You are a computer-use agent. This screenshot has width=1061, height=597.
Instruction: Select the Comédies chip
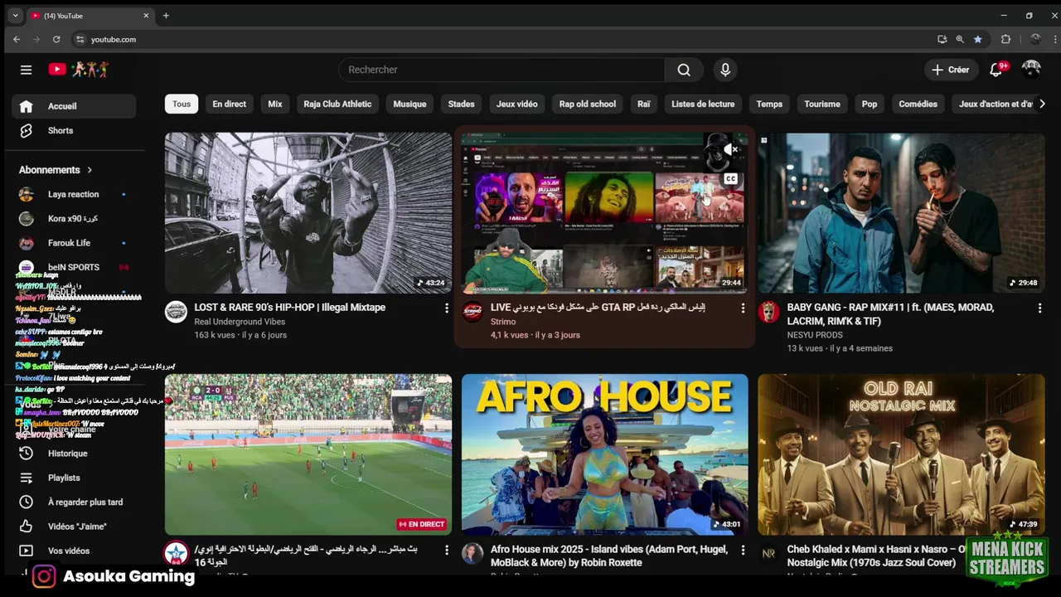(x=918, y=104)
